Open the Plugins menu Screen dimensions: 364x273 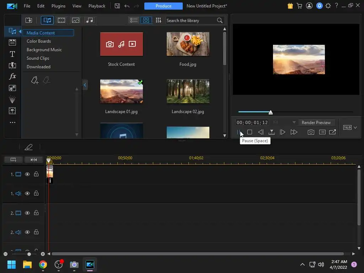pyautogui.click(x=58, y=6)
